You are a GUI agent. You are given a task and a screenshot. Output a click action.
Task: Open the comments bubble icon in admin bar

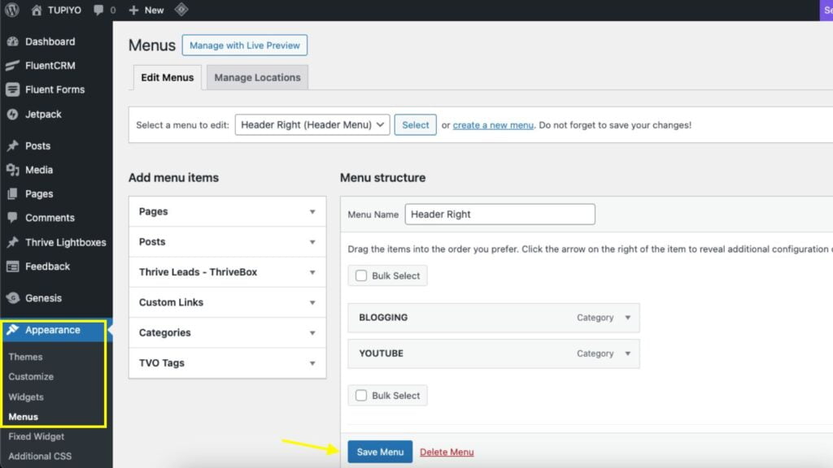(98, 10)
